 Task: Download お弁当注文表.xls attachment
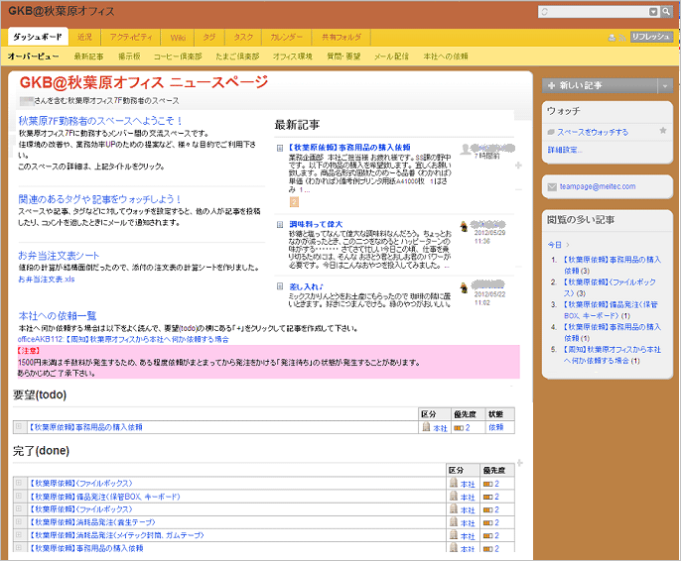(47, 280)
